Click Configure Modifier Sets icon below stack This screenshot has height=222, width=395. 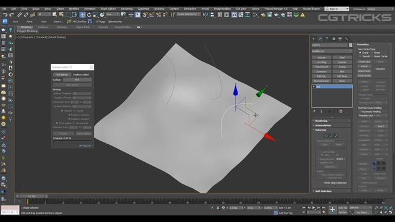(341, 111)
